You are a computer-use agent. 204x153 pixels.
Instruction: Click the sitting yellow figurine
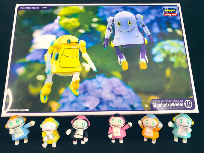pos(50,132)
